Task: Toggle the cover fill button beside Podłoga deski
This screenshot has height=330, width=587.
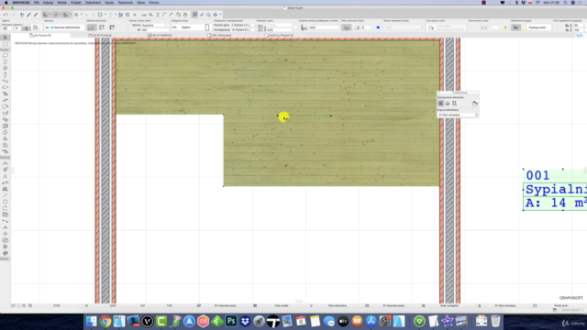Action: [515, 27]
